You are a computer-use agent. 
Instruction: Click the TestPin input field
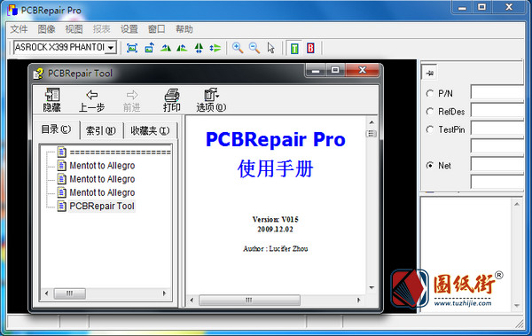tap(497, 129)
